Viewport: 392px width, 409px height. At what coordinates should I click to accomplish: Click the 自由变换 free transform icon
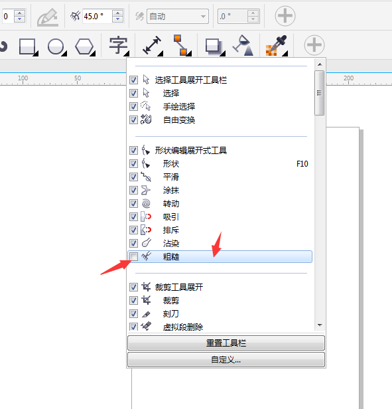[146, 120]
